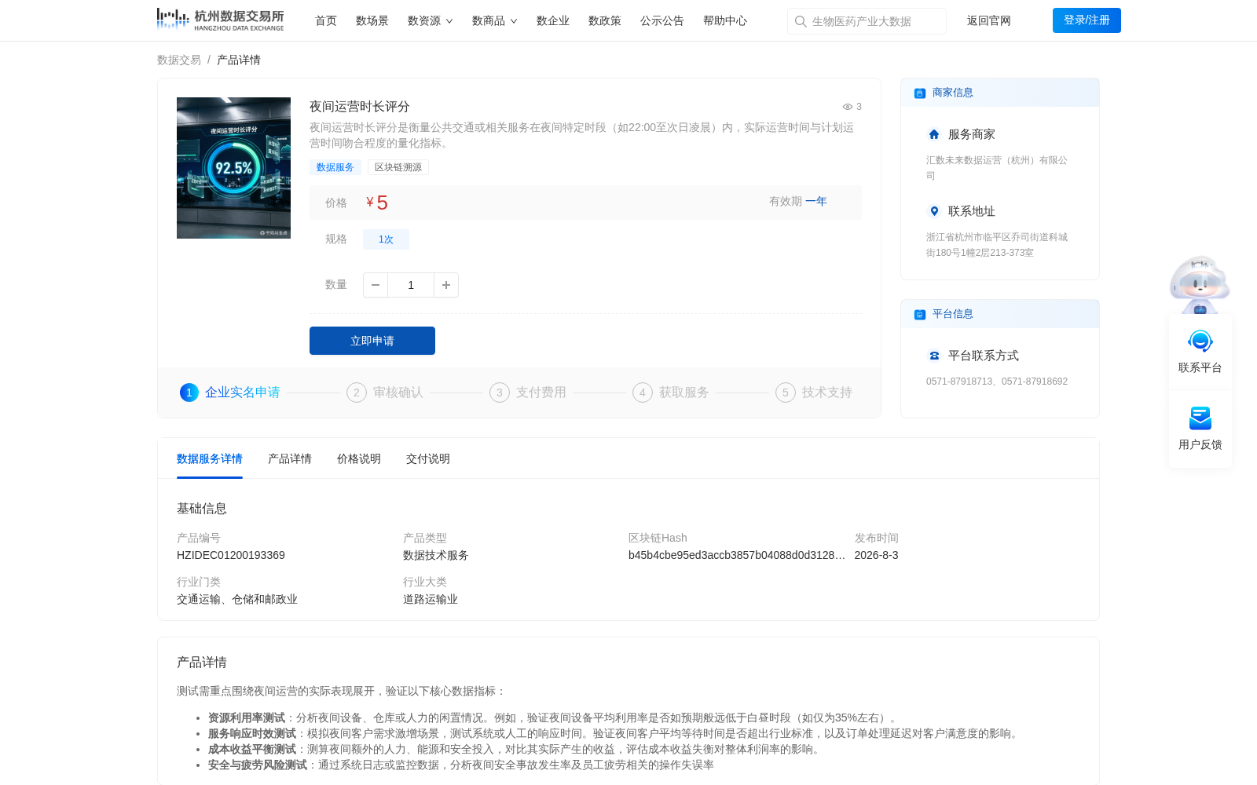This screenshot has height=785, width=1257.
Task: Click the 数据服务 tag
Action: [x=335, y=167]
